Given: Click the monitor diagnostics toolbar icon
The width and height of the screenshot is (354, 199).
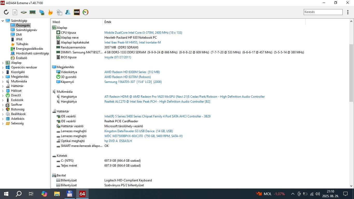Looking at the screenshot, I should [41, 12].
